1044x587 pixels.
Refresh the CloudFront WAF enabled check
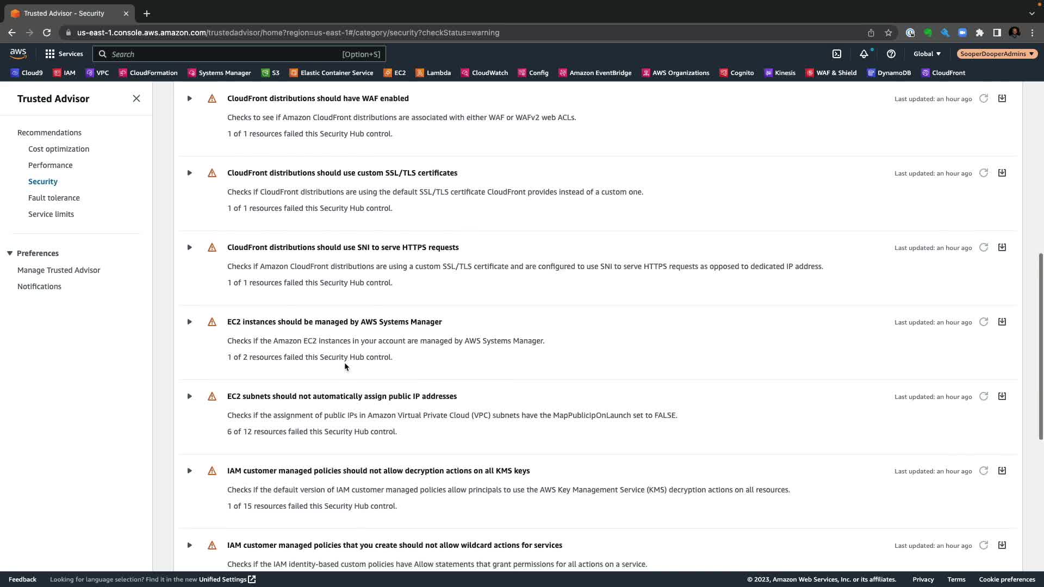[x=983, y=98]
